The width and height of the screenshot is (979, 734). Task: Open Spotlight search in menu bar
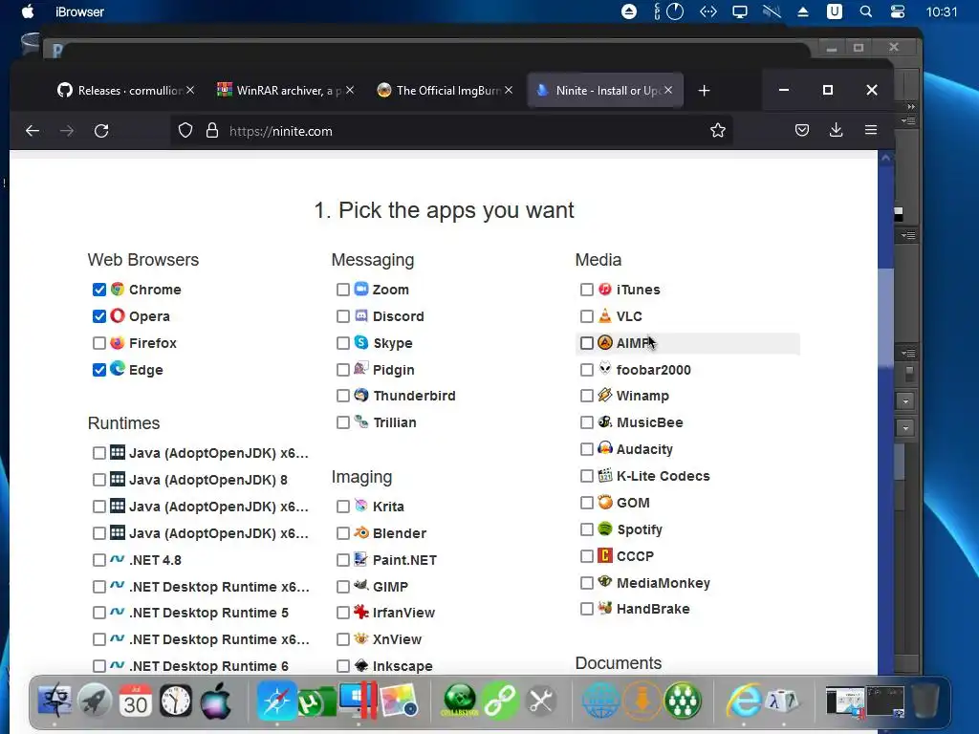click(866, 11)
